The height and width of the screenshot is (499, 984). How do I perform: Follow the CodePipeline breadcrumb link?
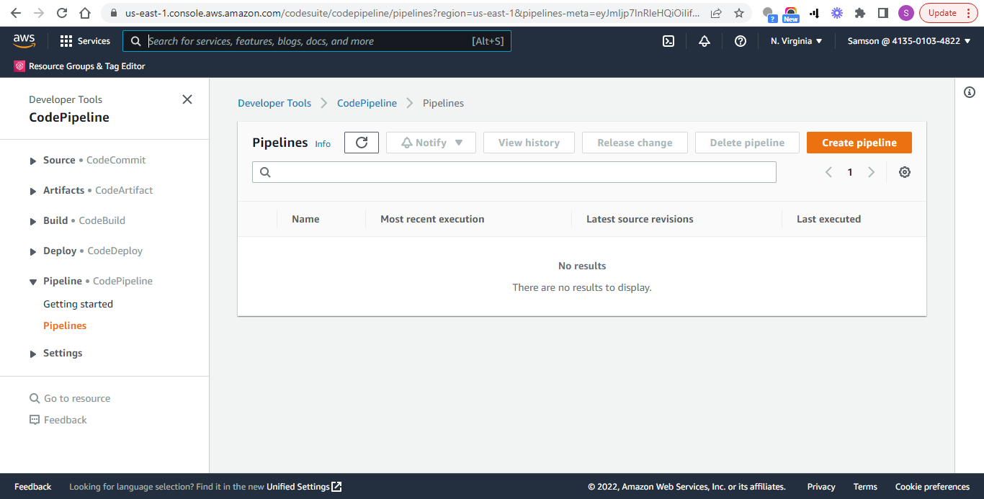click(367, 103)
